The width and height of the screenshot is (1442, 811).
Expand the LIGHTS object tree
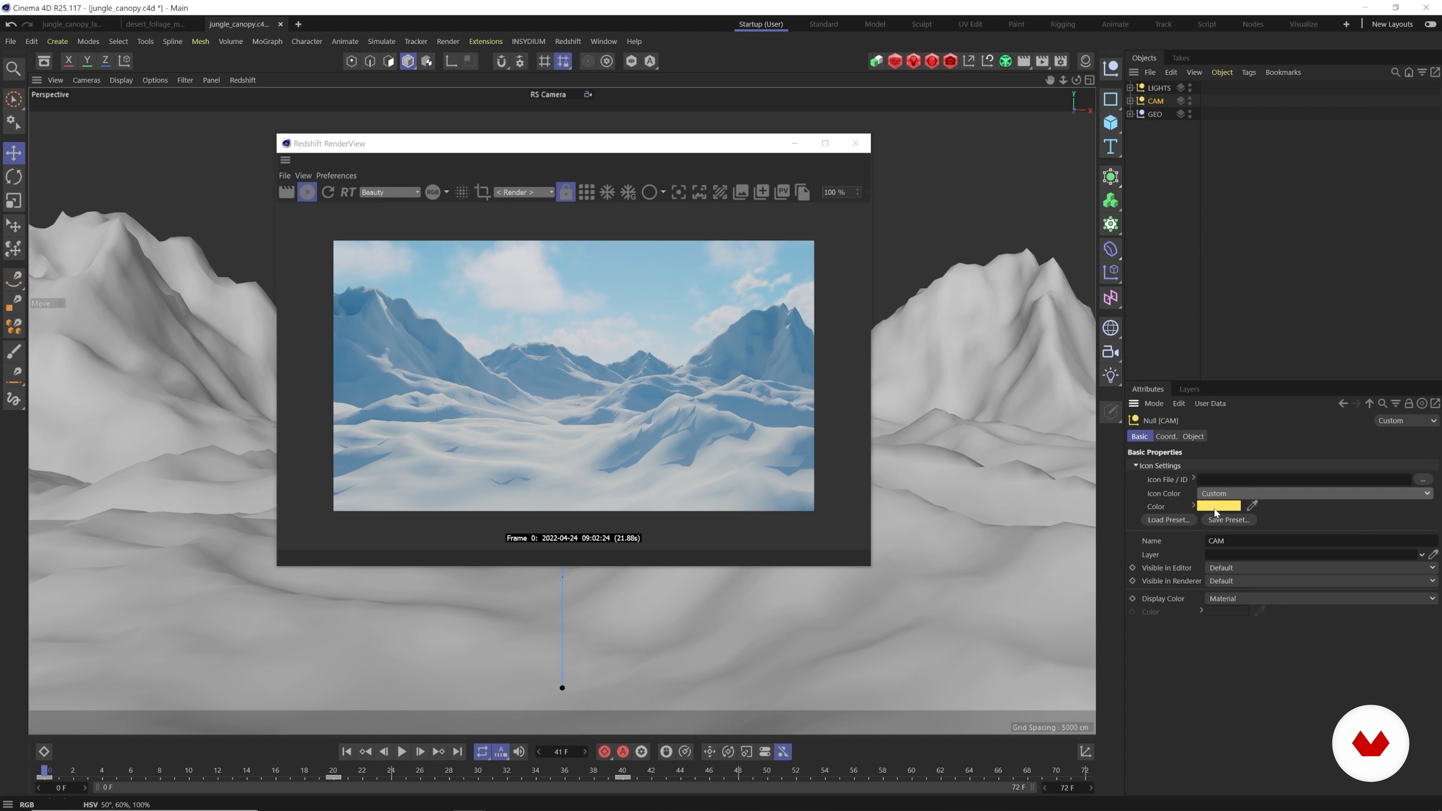tap(1130, 87)
